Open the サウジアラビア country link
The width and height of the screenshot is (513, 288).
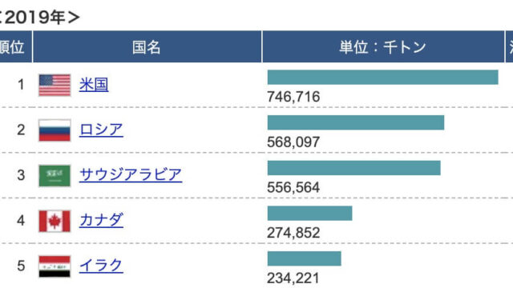(131, 175)
